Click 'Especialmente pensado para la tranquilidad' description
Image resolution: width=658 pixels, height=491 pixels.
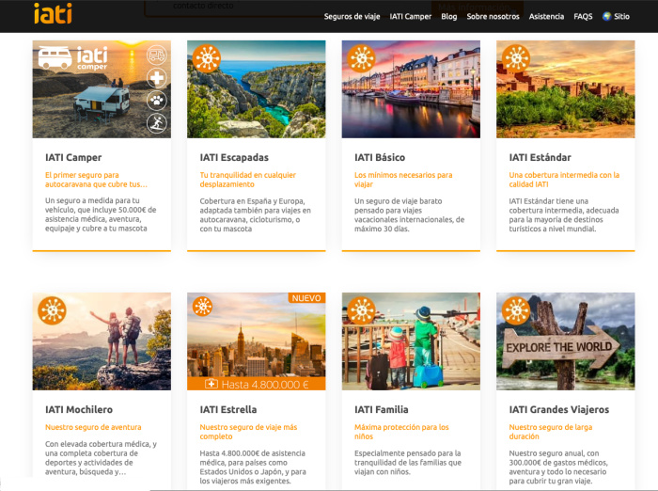(x=407, y=463)
